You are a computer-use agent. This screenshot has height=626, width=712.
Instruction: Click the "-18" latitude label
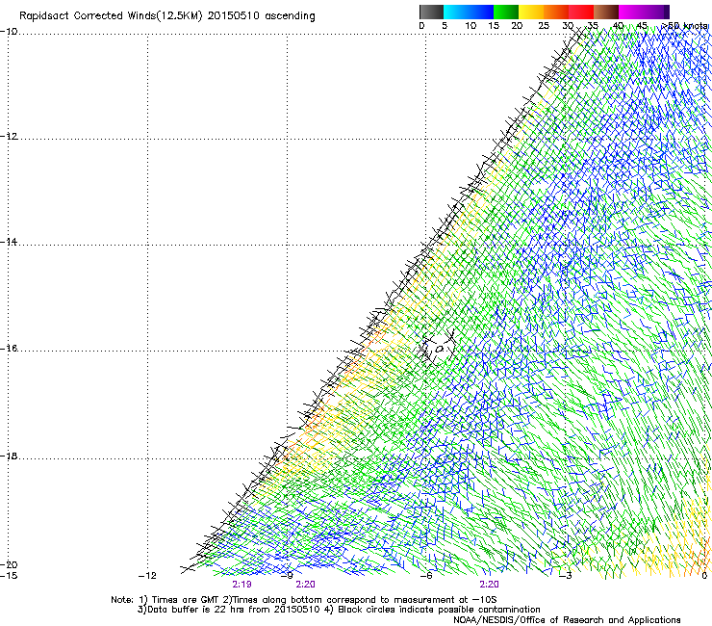[x=9, y=456]
